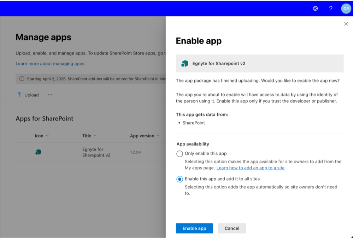Screen dimensions: 353x238
Task: Open Help via the question mark icon
Action: pos(330,8)
